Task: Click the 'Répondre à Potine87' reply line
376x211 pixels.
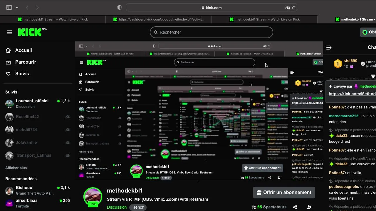Action: [352, 159]
